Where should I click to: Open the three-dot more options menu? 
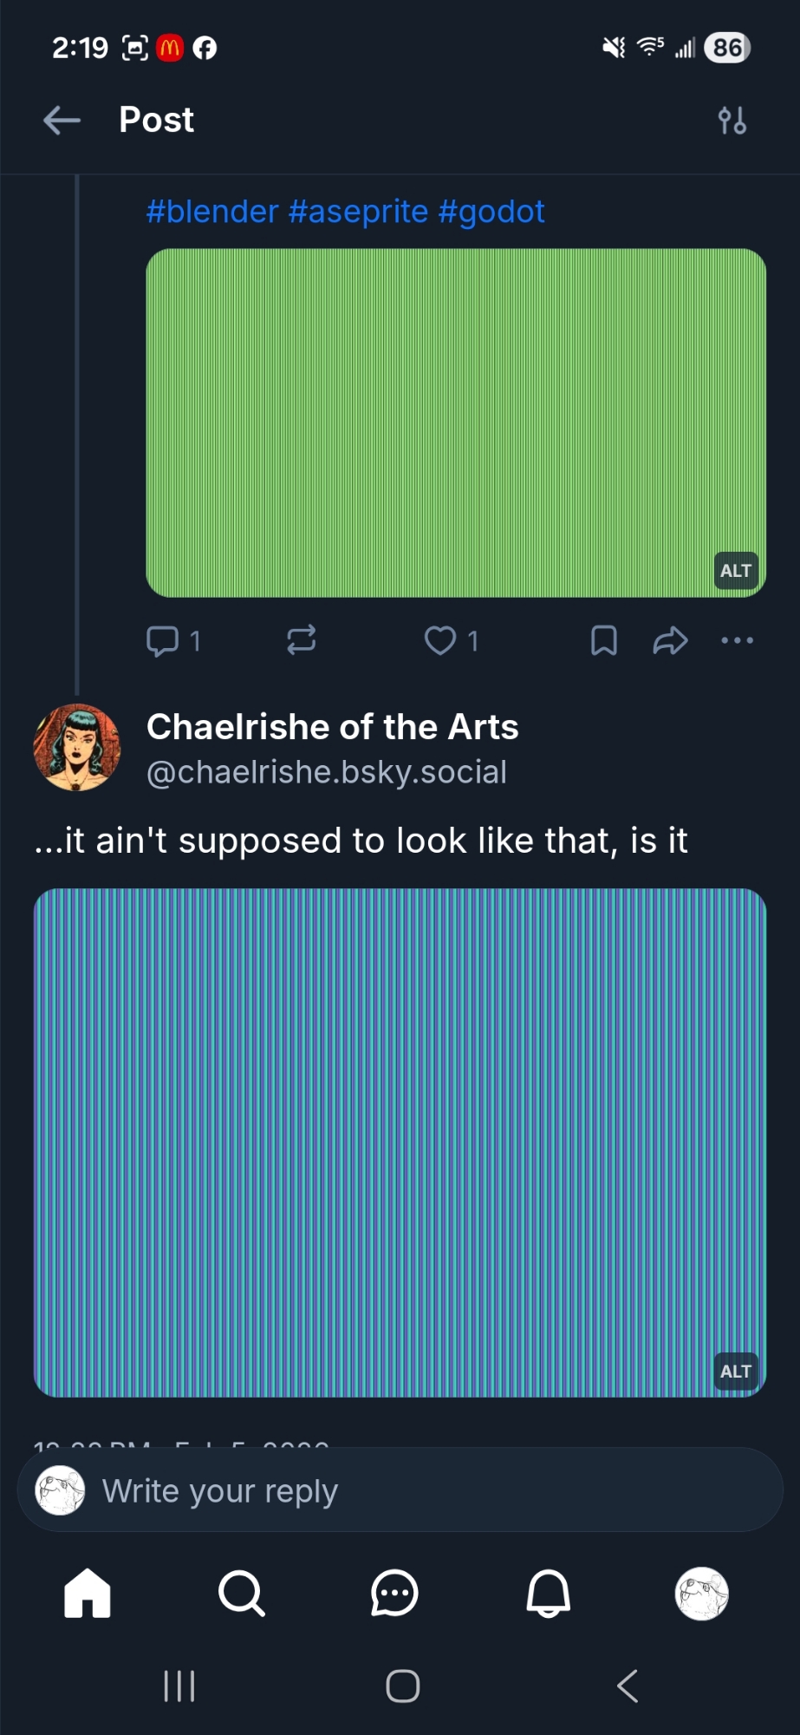[x=737, y=641]
